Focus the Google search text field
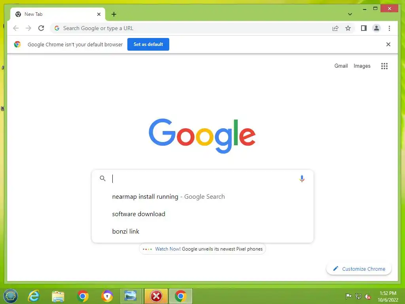 (203, 179)
